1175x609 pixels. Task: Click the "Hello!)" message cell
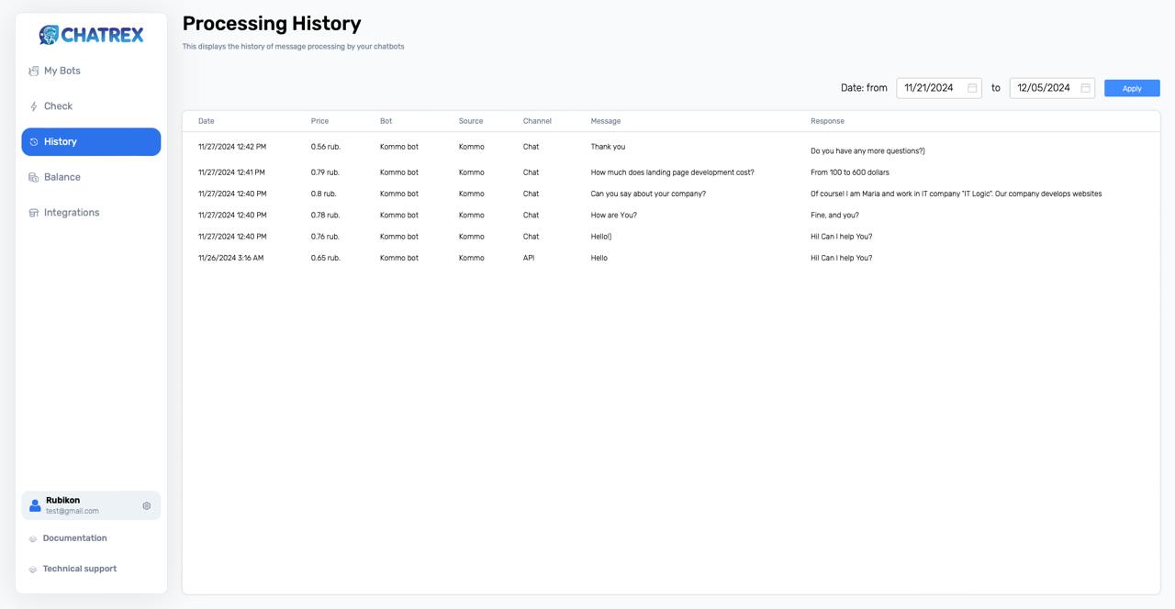[601, 237]
